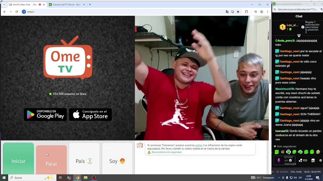The image size is (323, 181).
Task: Click the angry yellow emote in Kick emote row
Action: (283, 152)
